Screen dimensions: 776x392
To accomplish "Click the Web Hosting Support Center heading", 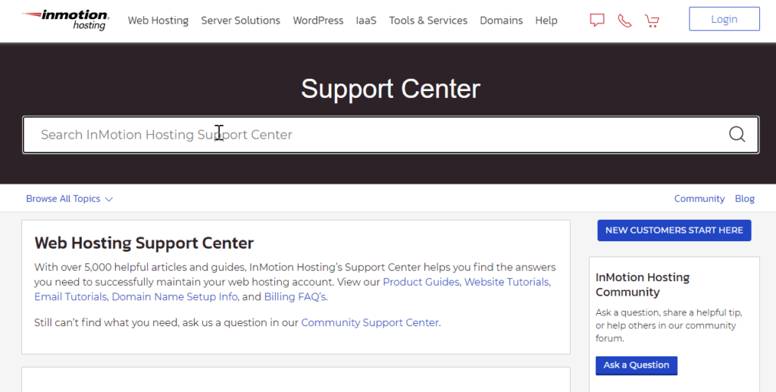I will click(x=144, y=243).
